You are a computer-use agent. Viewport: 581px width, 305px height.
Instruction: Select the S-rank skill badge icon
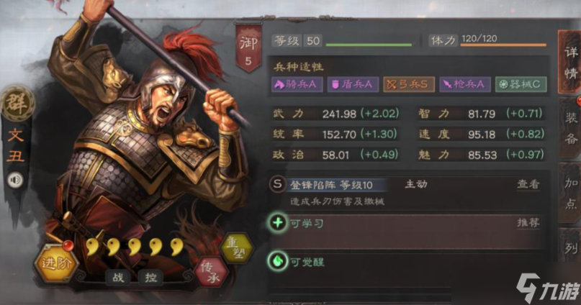[277, 184]
